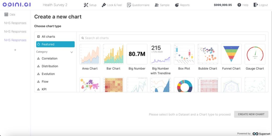This screenshot has width=272, height=136.
Task: Click the Questionnaire form icon
Action: [x=129, y=5]
